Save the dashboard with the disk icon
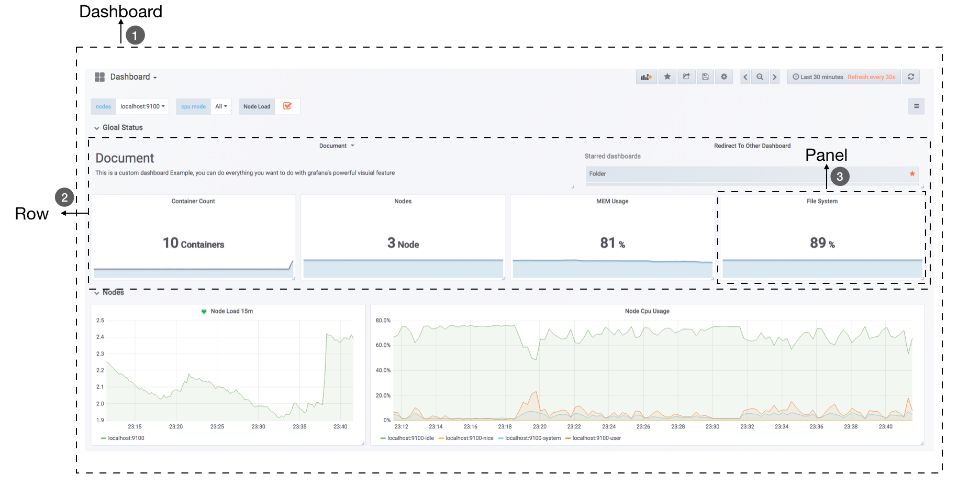This screenshot has width=958, height=485. coord(705,77)
